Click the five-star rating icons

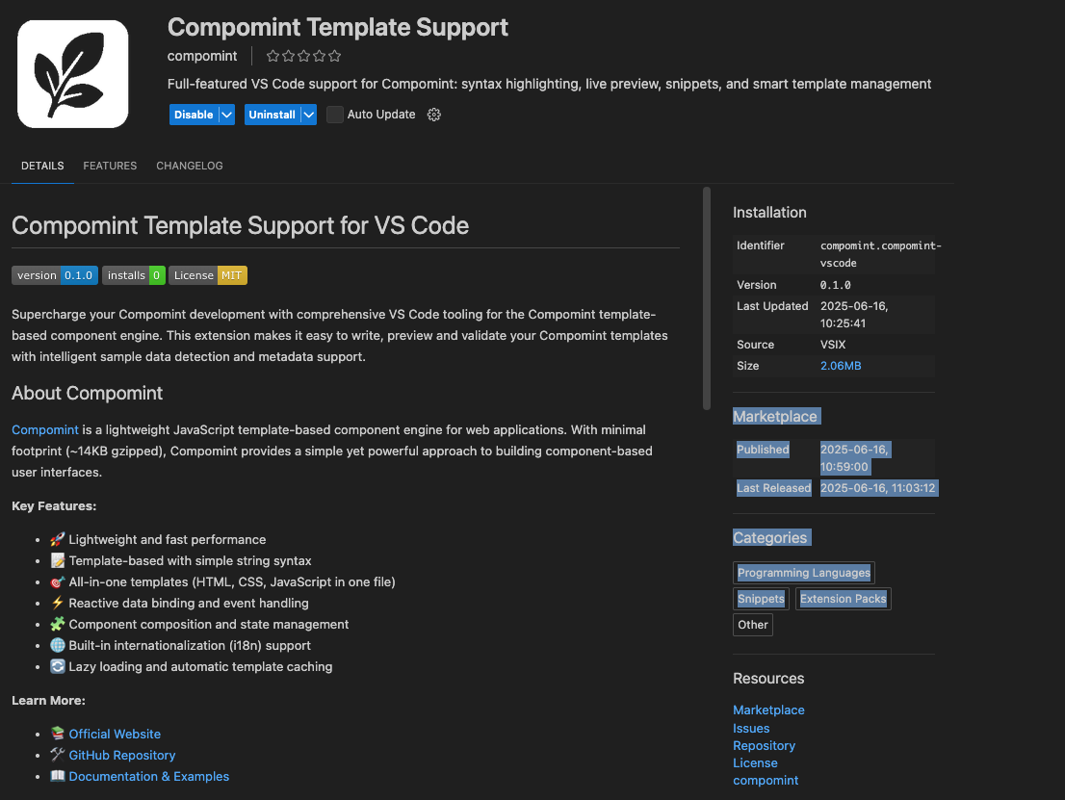coord(303,57)
